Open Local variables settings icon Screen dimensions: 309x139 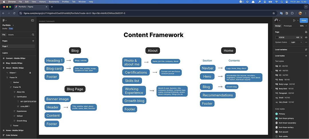pyautogui.click(x=306, y=50)
